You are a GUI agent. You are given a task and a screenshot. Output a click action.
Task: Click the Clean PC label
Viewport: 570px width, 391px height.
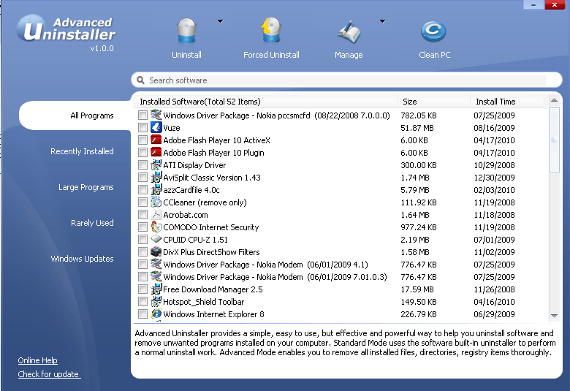[x=434, y=55]
